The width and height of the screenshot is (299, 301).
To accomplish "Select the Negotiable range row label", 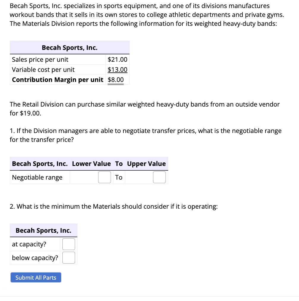I will coord(37,177).
